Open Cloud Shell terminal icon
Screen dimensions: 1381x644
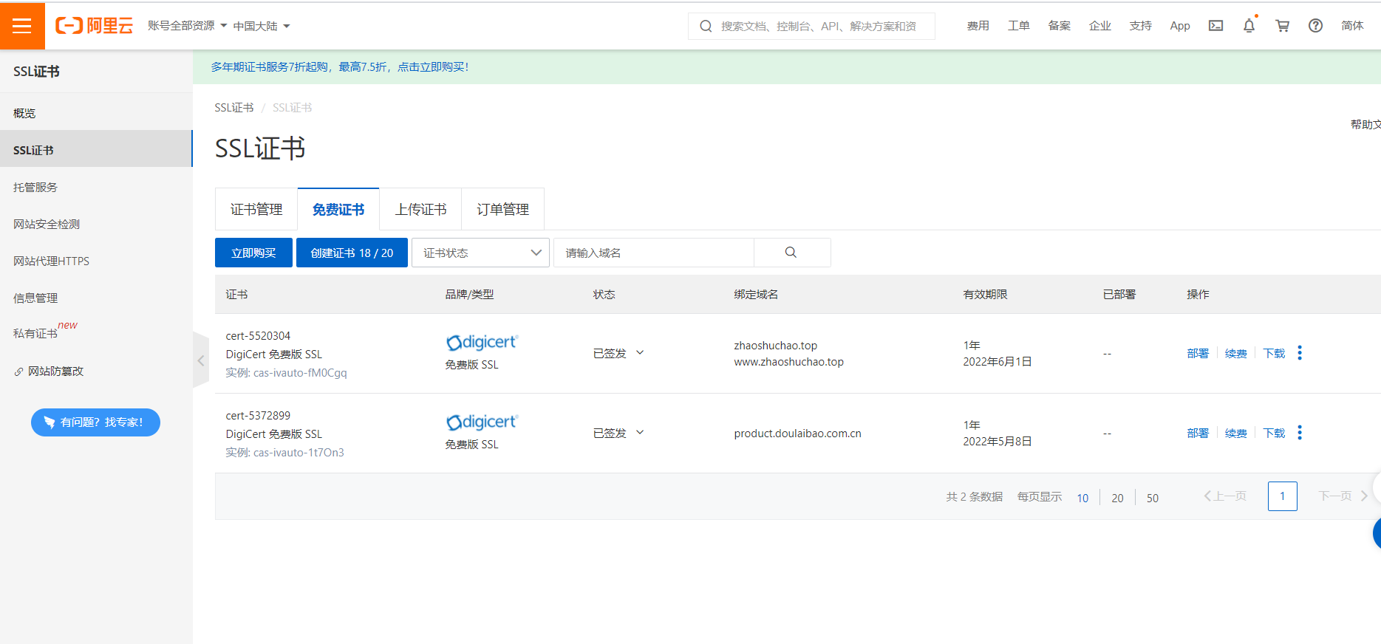(x=1215, y=26)
